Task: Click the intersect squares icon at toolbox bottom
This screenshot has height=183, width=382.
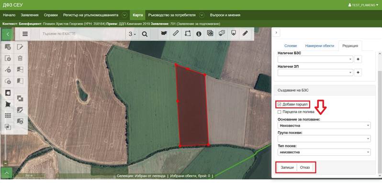Action: tap(8, 127)
